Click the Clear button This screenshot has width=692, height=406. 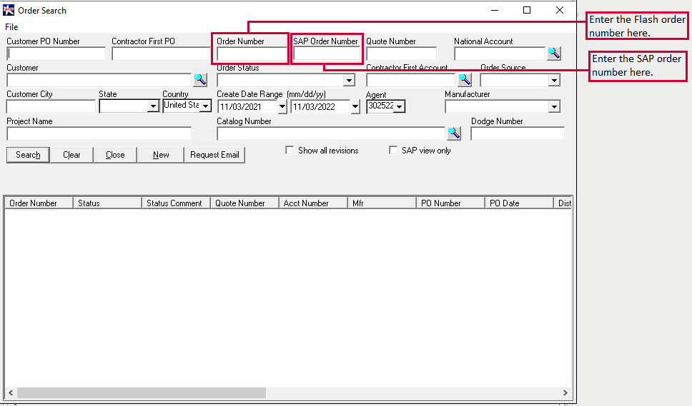pos(71,155)
